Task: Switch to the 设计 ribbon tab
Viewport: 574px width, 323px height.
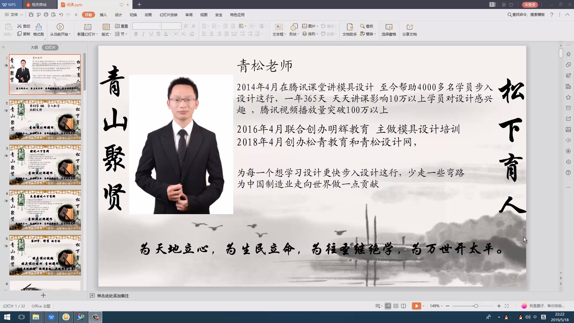Action: point(118,15)
